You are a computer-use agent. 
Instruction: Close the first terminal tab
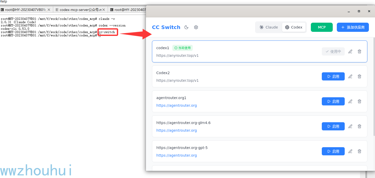pos(49,10)
